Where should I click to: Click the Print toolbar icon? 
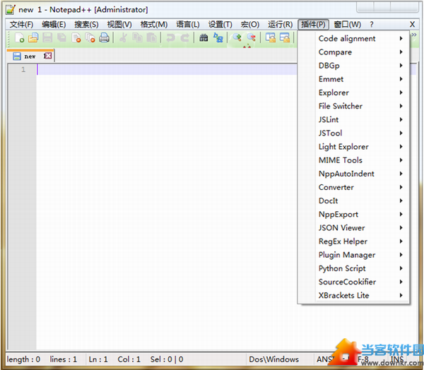click(x=104, y=38)
